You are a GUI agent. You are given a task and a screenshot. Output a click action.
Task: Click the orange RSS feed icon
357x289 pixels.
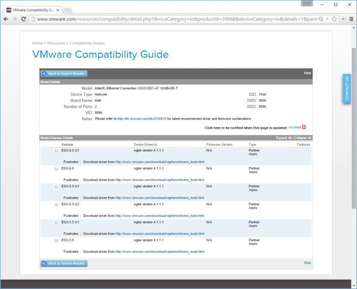304,127
